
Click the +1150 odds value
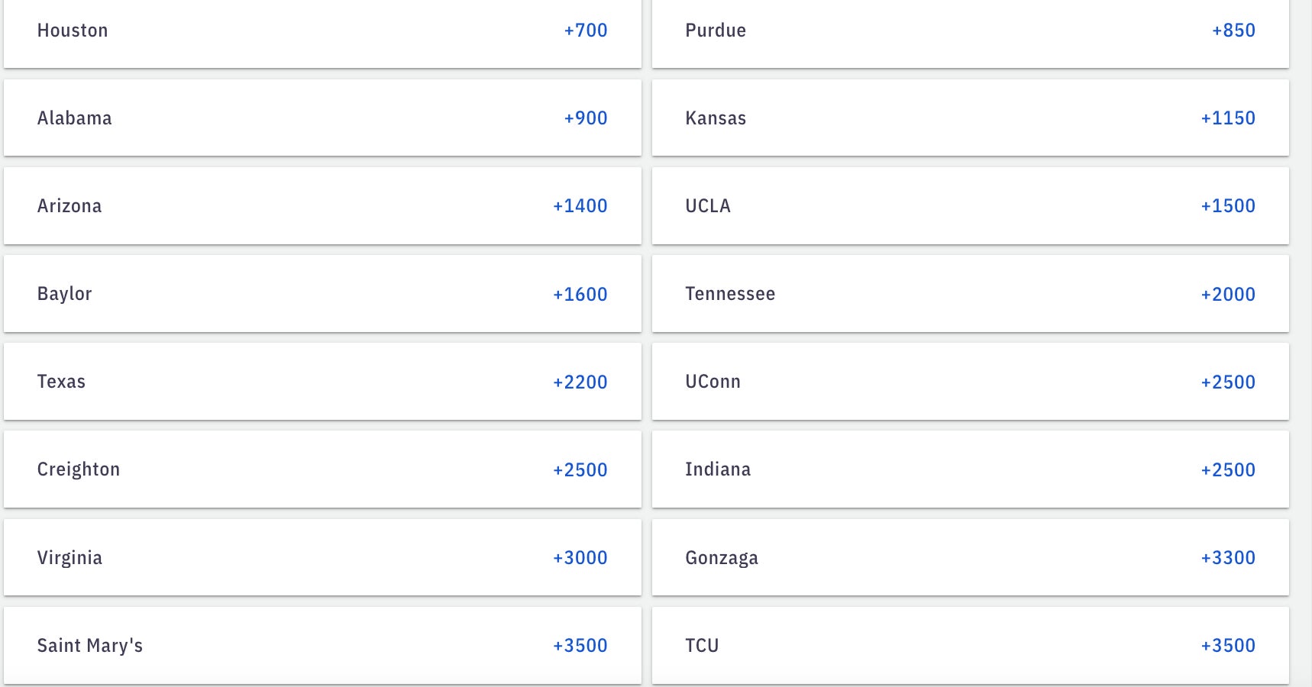pyautogui.click(x=1228, y=118)
